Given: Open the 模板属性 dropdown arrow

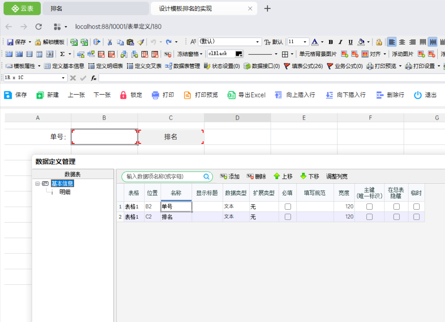Looking at the screenshot, I should tap(39, 66).
